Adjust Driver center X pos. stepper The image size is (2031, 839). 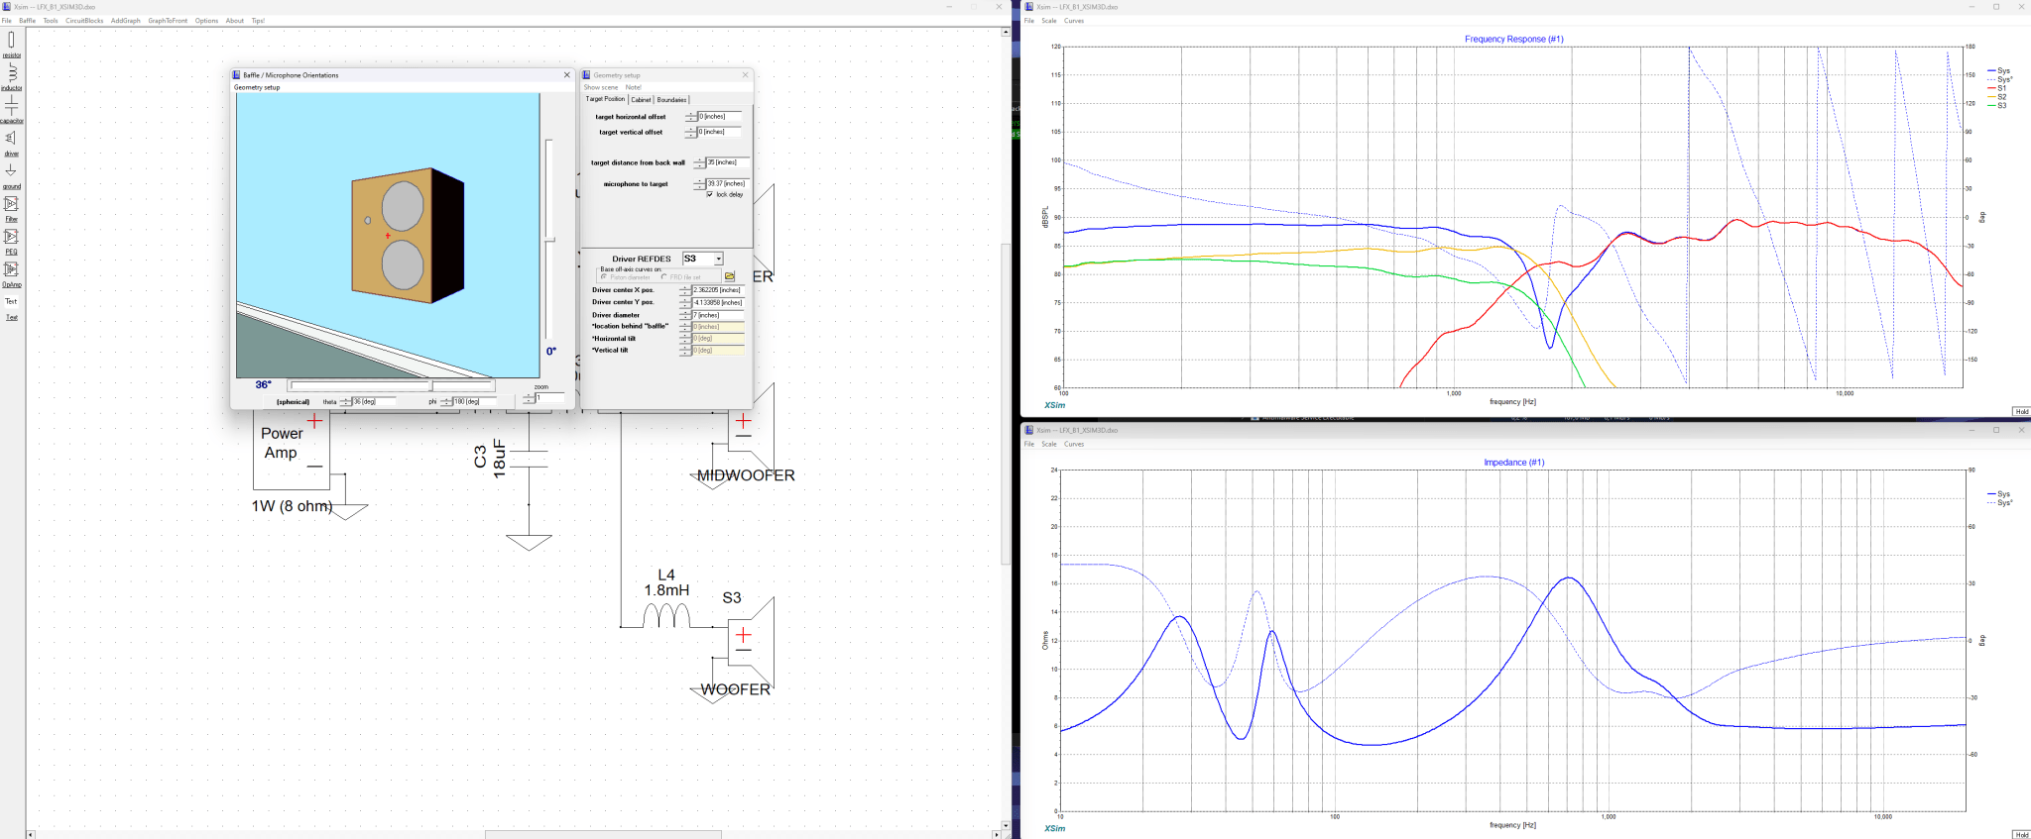685,290
